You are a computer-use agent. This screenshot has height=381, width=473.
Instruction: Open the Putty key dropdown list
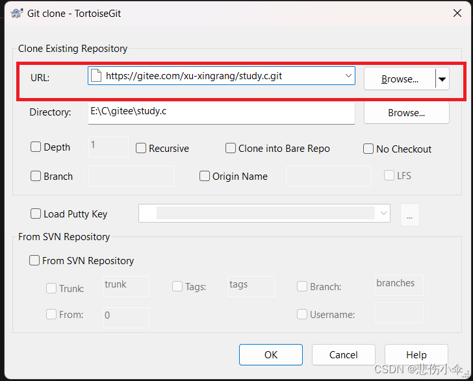383,214
